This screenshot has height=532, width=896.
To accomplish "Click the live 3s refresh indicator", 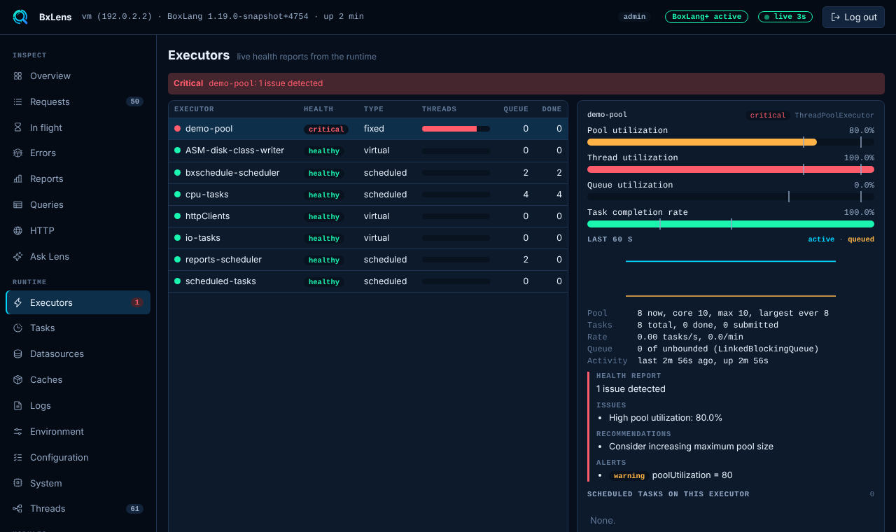I will pos(785,17).
